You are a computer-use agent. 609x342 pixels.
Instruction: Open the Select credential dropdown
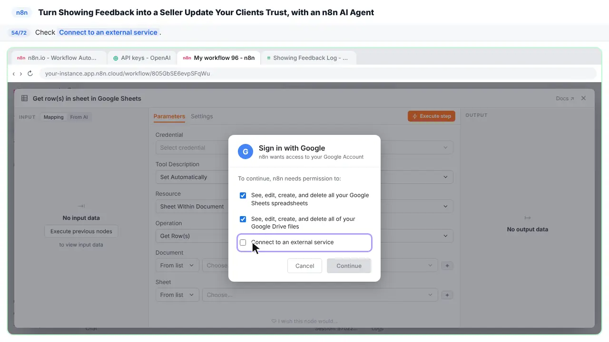coord(304,148)
